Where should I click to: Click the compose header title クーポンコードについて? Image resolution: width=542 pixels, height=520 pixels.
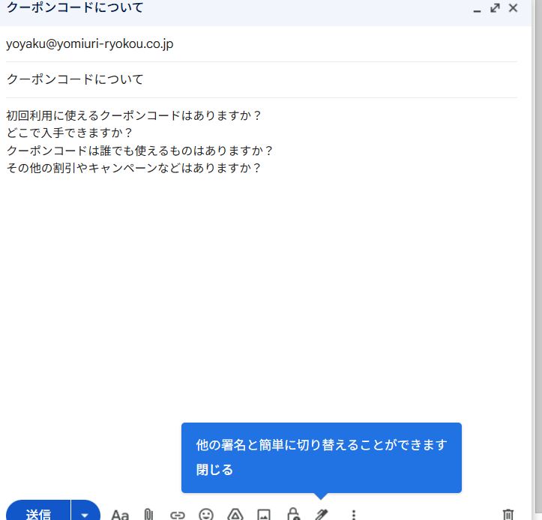75,7
